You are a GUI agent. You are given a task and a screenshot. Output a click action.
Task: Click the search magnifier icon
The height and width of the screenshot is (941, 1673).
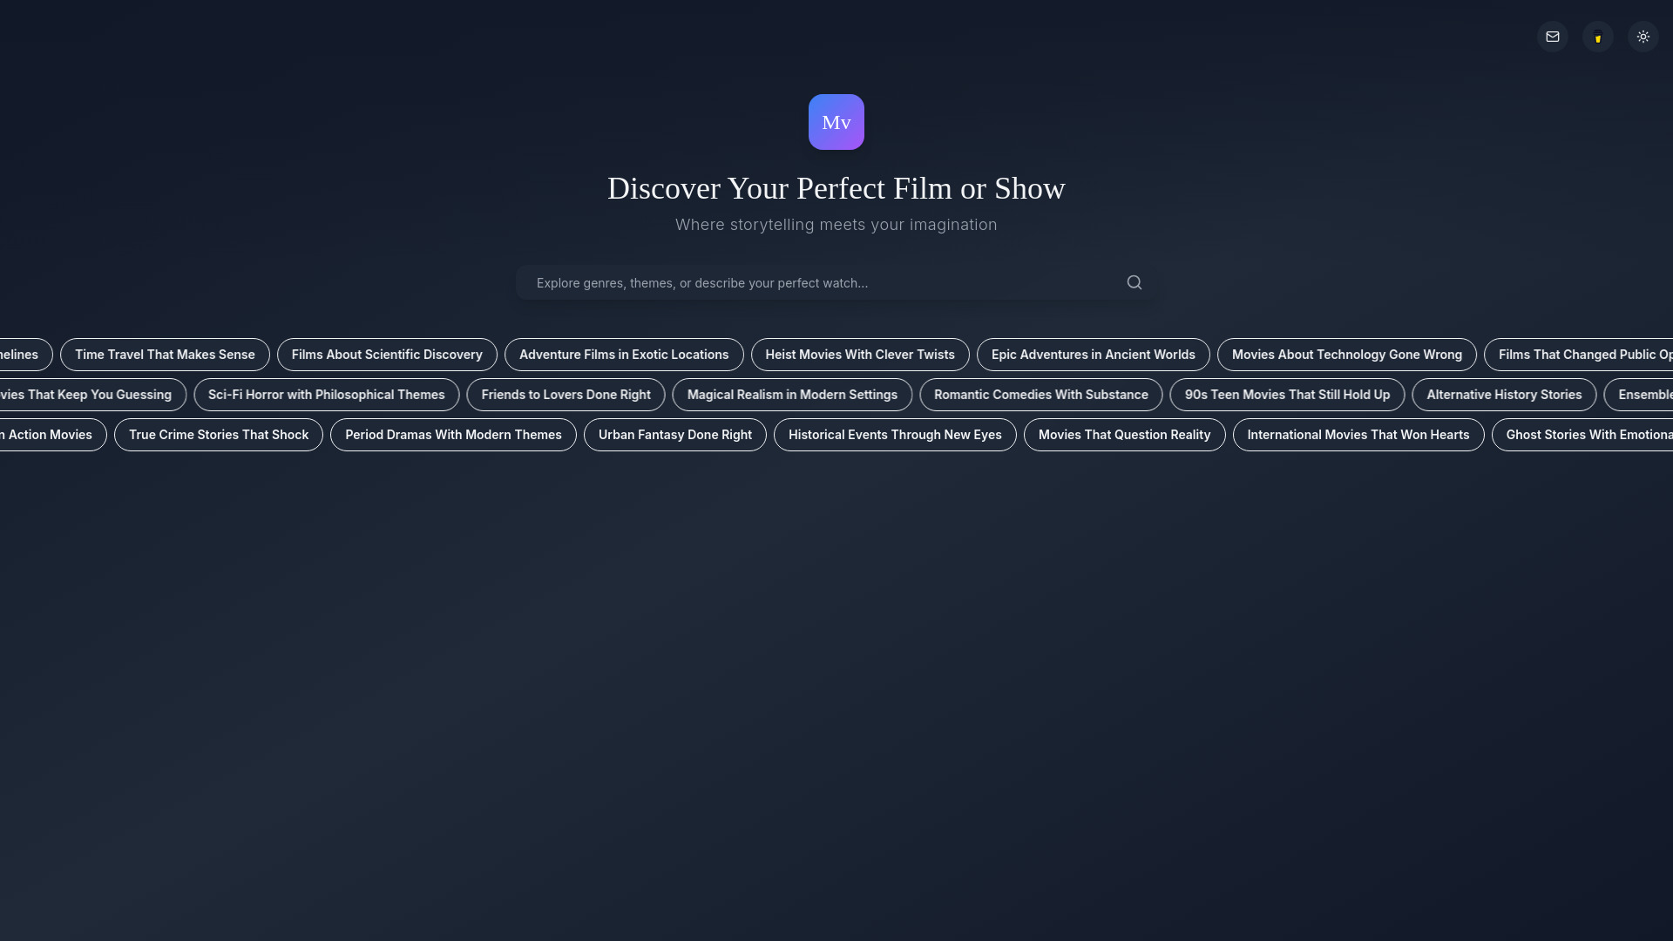tap(1135, 282)
